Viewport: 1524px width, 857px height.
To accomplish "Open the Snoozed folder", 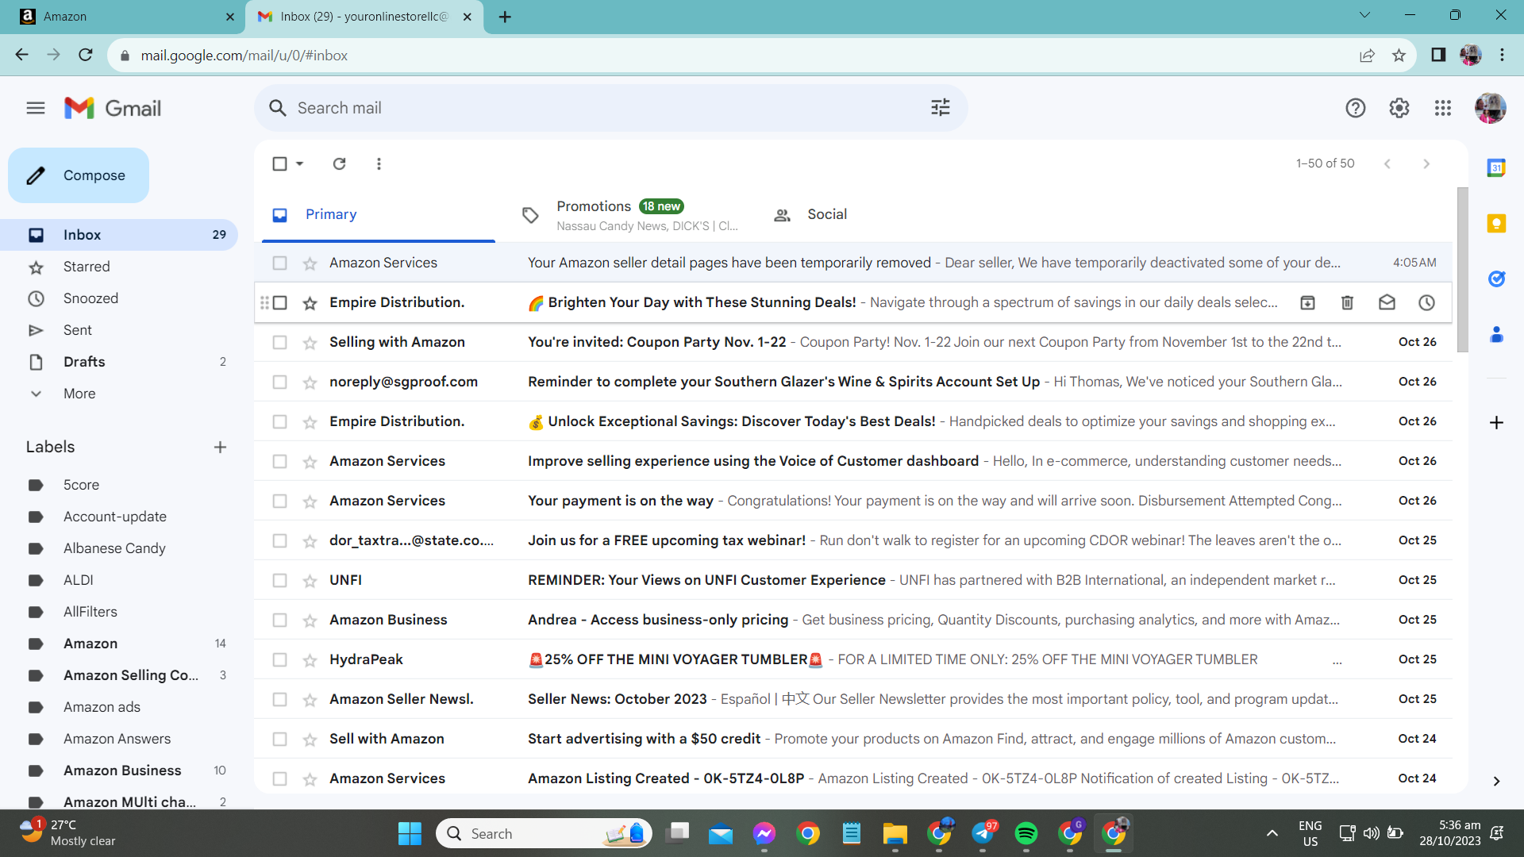I will pyautogui.click(x=119, y=298).
